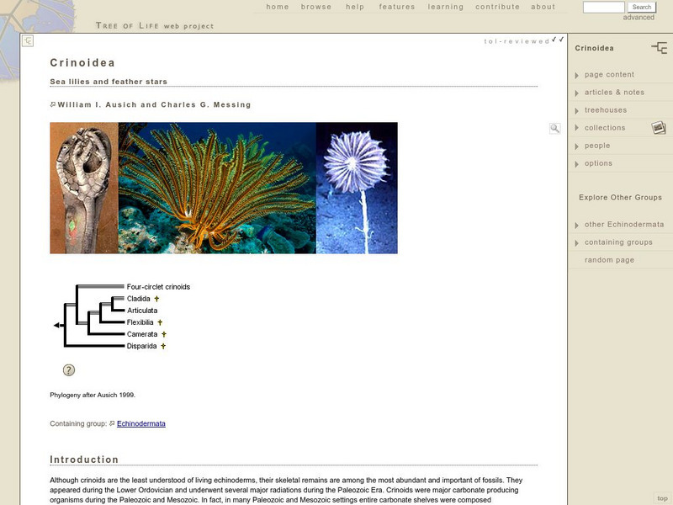Click the extinct cross symbol next to Disparida

tap(163, 346)
